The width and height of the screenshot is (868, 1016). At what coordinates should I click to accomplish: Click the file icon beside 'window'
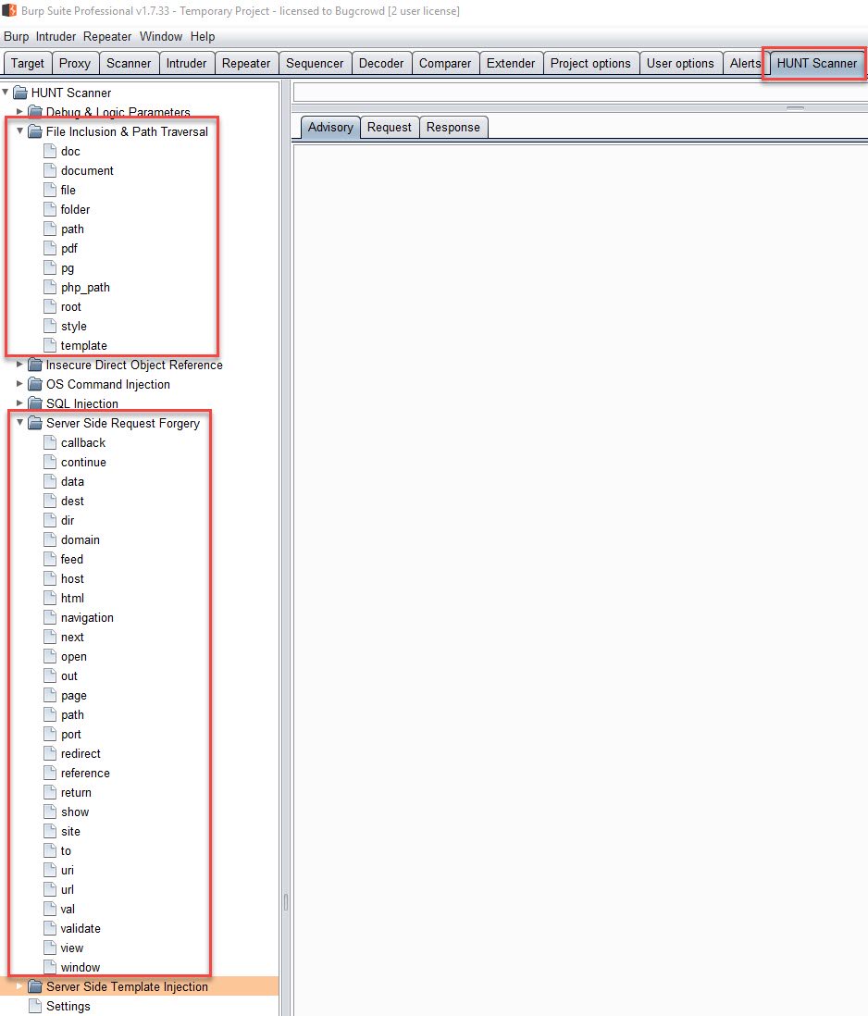(50, 967)
